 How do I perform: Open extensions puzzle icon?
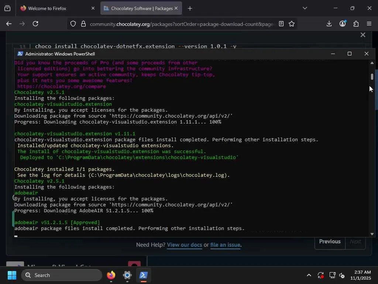coord(356,24)
